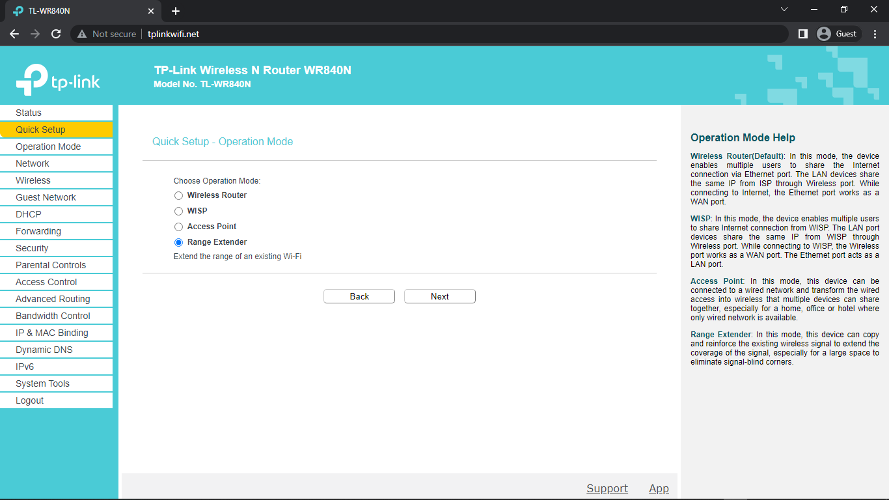Open the IP & MAC Binding menu item
The height and width of the screenshot is (500, 889).
56,333
